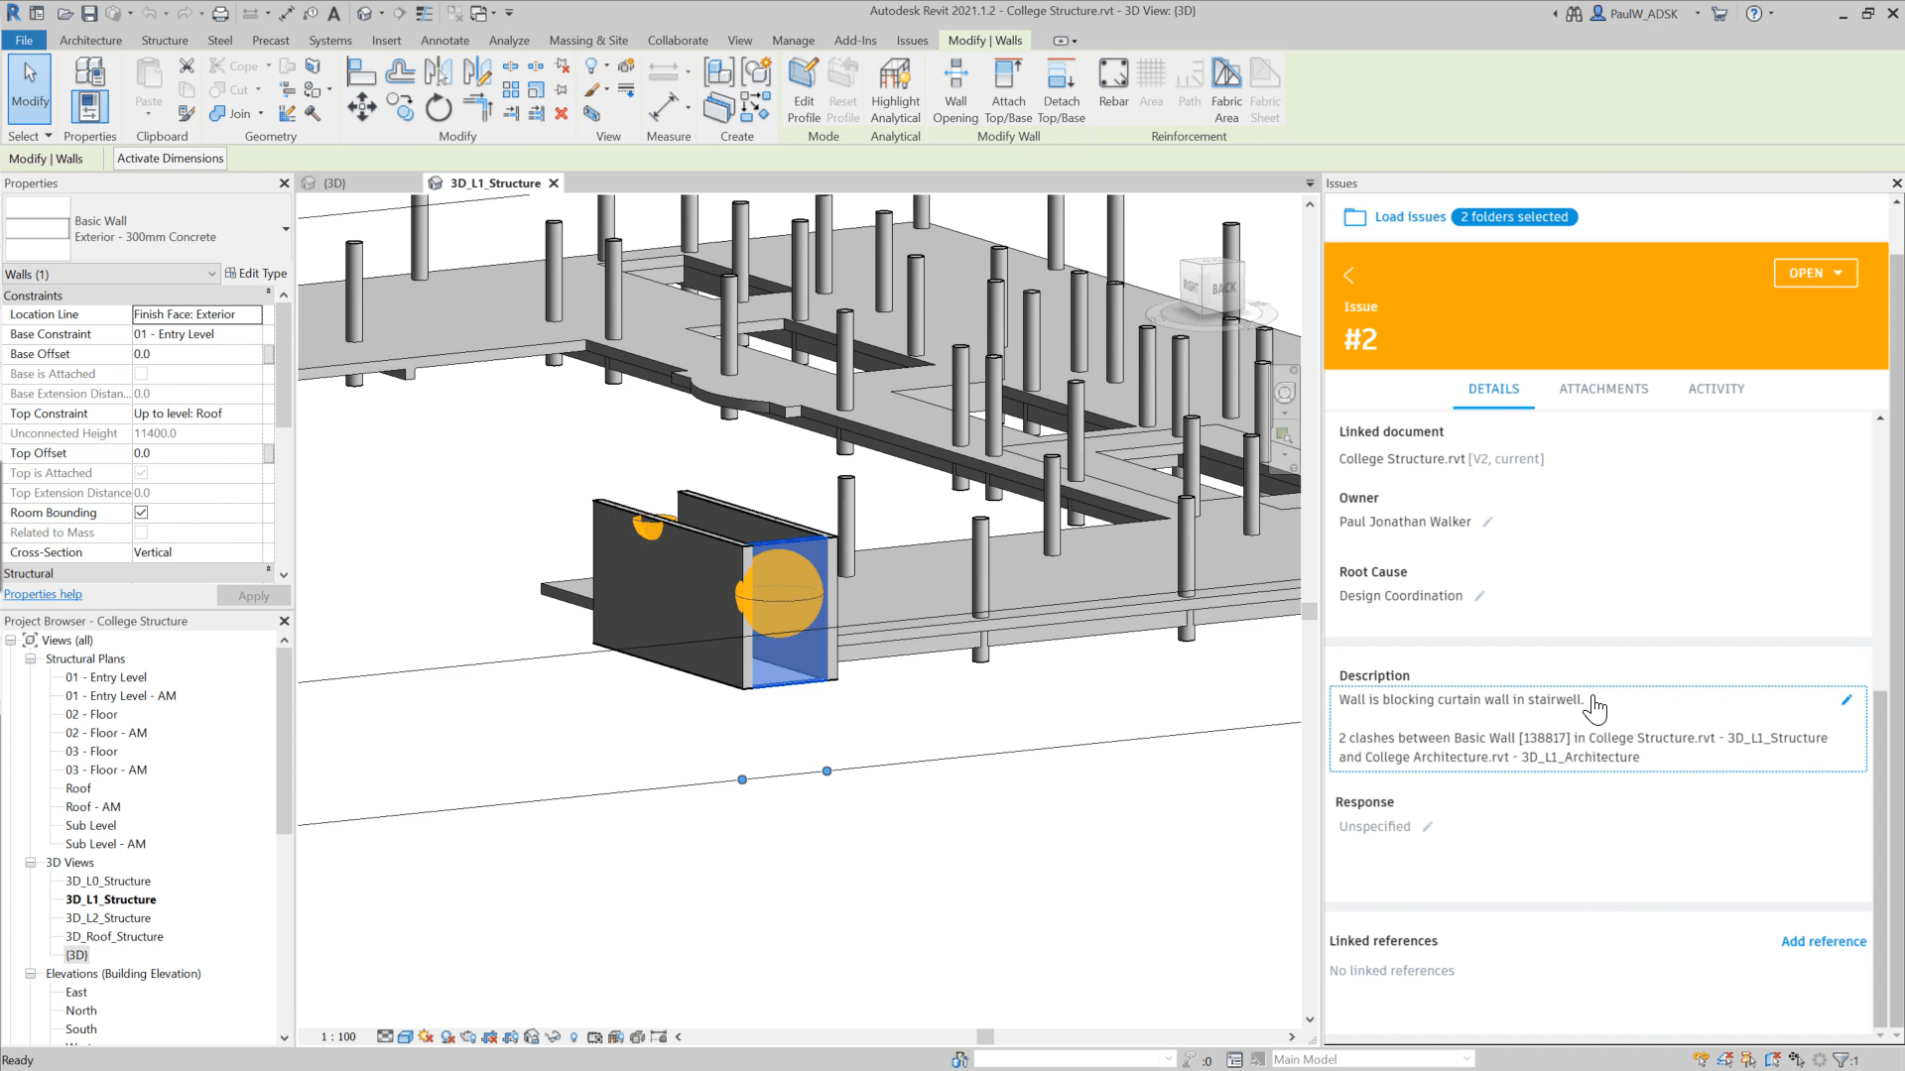Viewport: 1905px width, 1071px height.
Task: Select 3D_L2_Structure in Project Browser
Action: tap(108, 917)
